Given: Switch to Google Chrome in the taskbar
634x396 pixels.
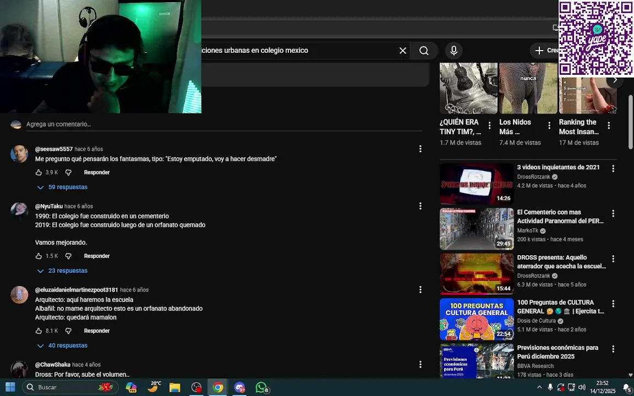Looking at the screenshot, I should (x=217, y=387).
